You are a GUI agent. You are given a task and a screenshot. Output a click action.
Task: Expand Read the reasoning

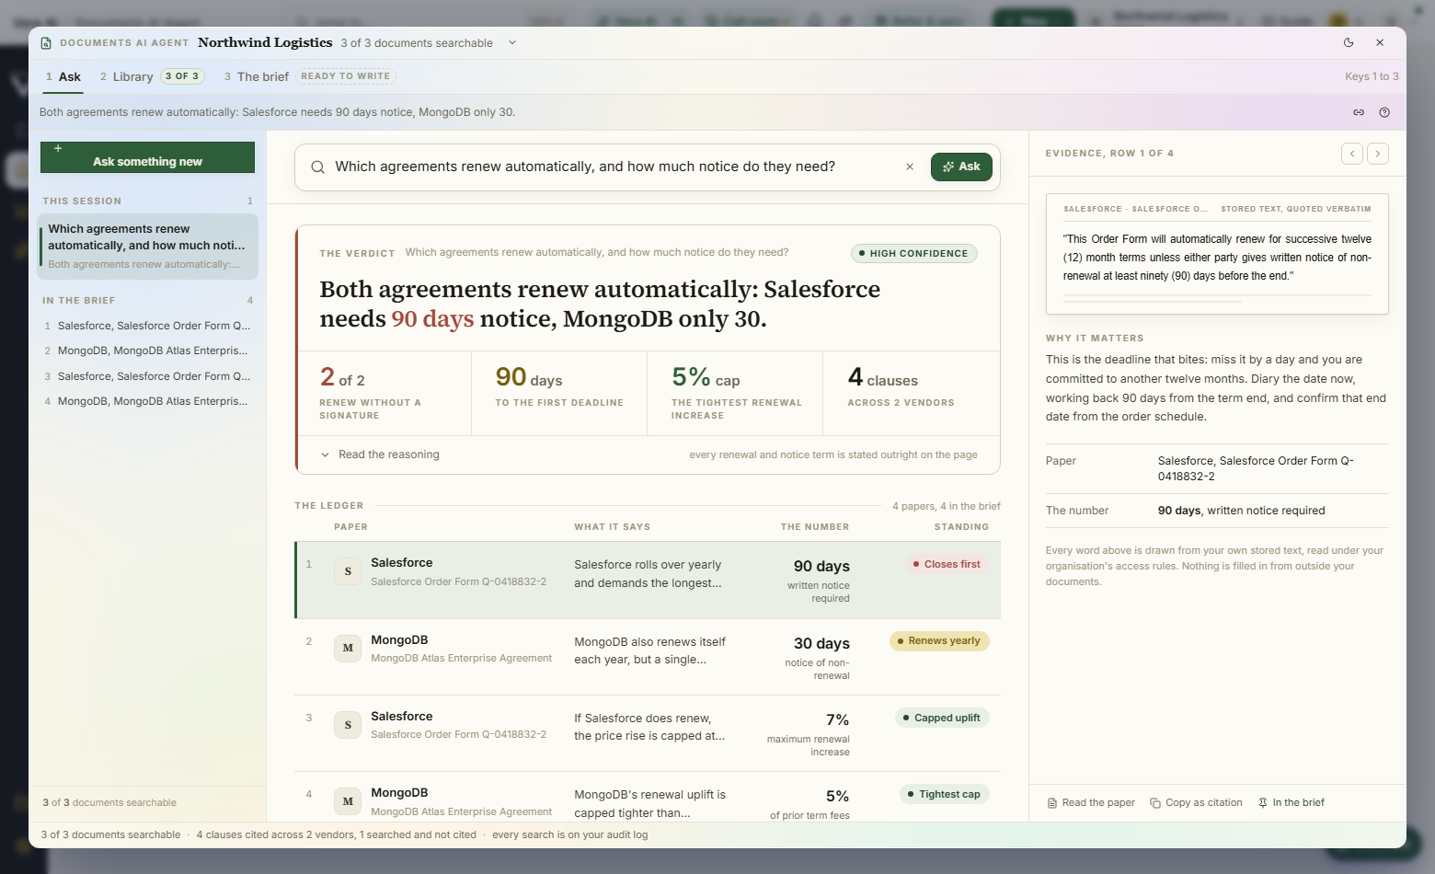pyautogui.click(x=379, y=454)
